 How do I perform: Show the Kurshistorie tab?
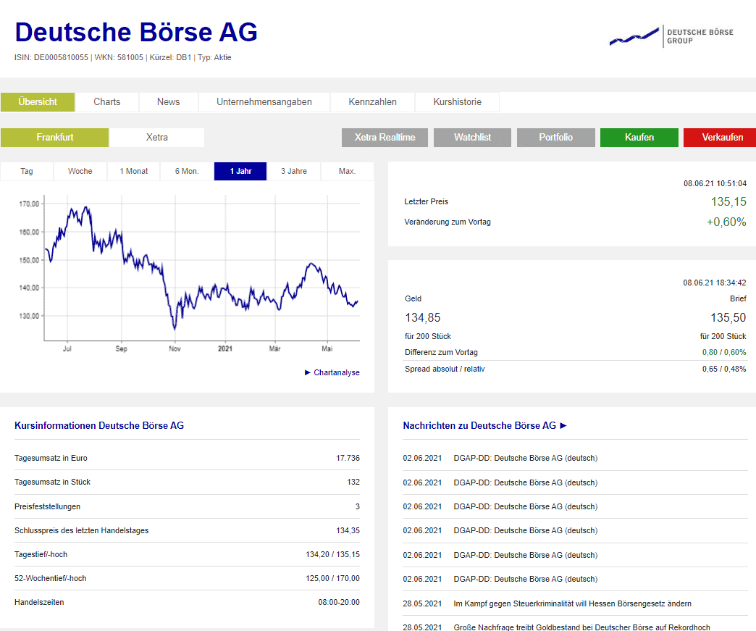(x=457, y=102)
